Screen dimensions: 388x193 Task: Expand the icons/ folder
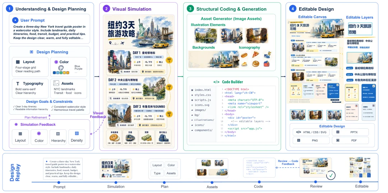[x=198, y=125]
